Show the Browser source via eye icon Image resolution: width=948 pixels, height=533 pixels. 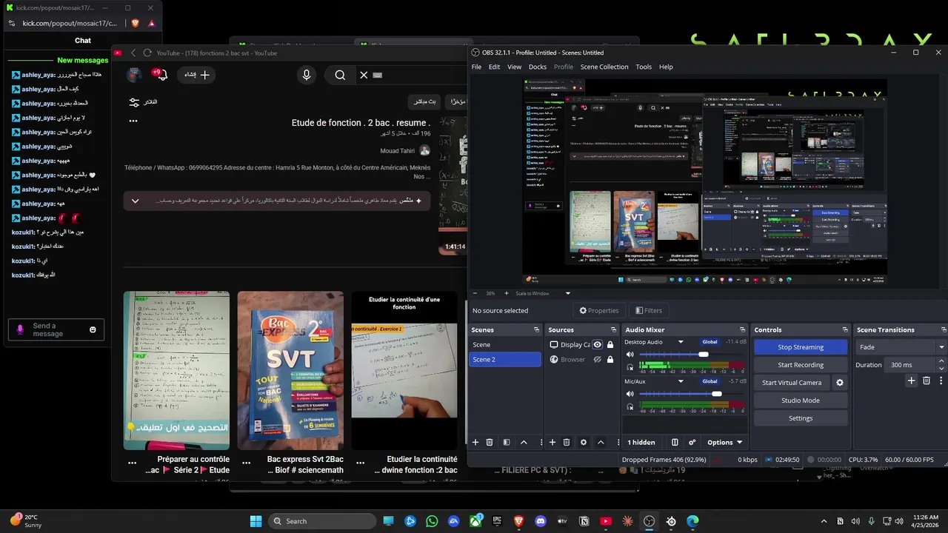597,359
